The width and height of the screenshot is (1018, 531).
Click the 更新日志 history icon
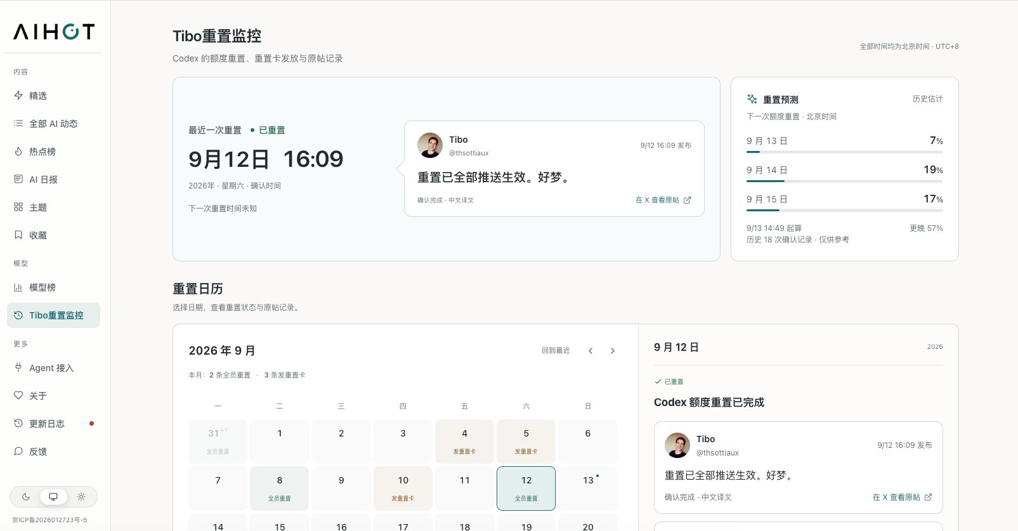[18, 424]
